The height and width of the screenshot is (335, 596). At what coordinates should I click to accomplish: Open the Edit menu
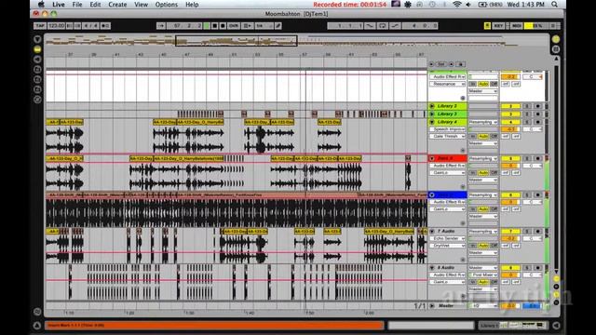[x=95, y=5]
